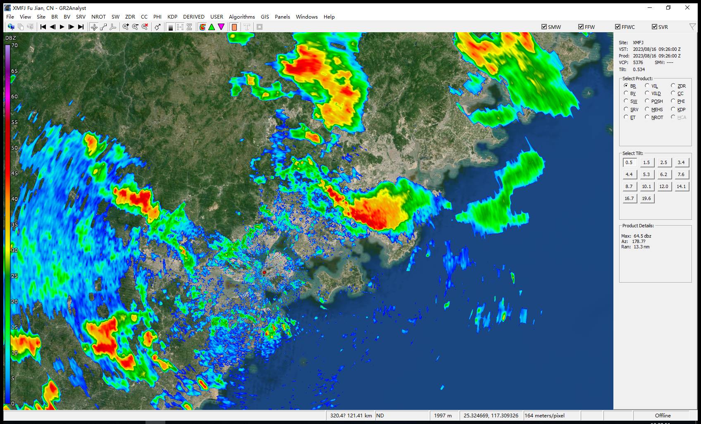The width and height of the screenshot is (701, 424).
Task: Click the reset zoom red-X magnifier
Action: (145, 27)
